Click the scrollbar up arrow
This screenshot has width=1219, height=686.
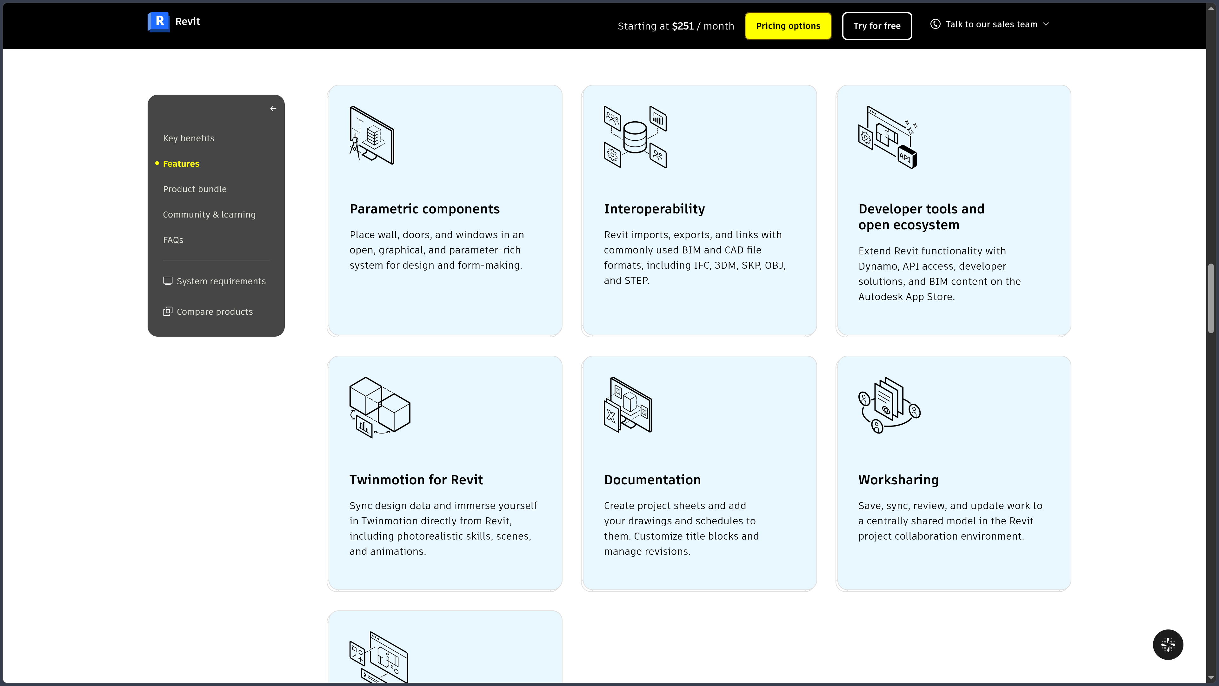(x=1211, y=9)
